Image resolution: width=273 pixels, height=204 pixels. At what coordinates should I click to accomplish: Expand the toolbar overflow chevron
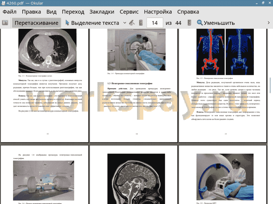(x=269, y=23)
